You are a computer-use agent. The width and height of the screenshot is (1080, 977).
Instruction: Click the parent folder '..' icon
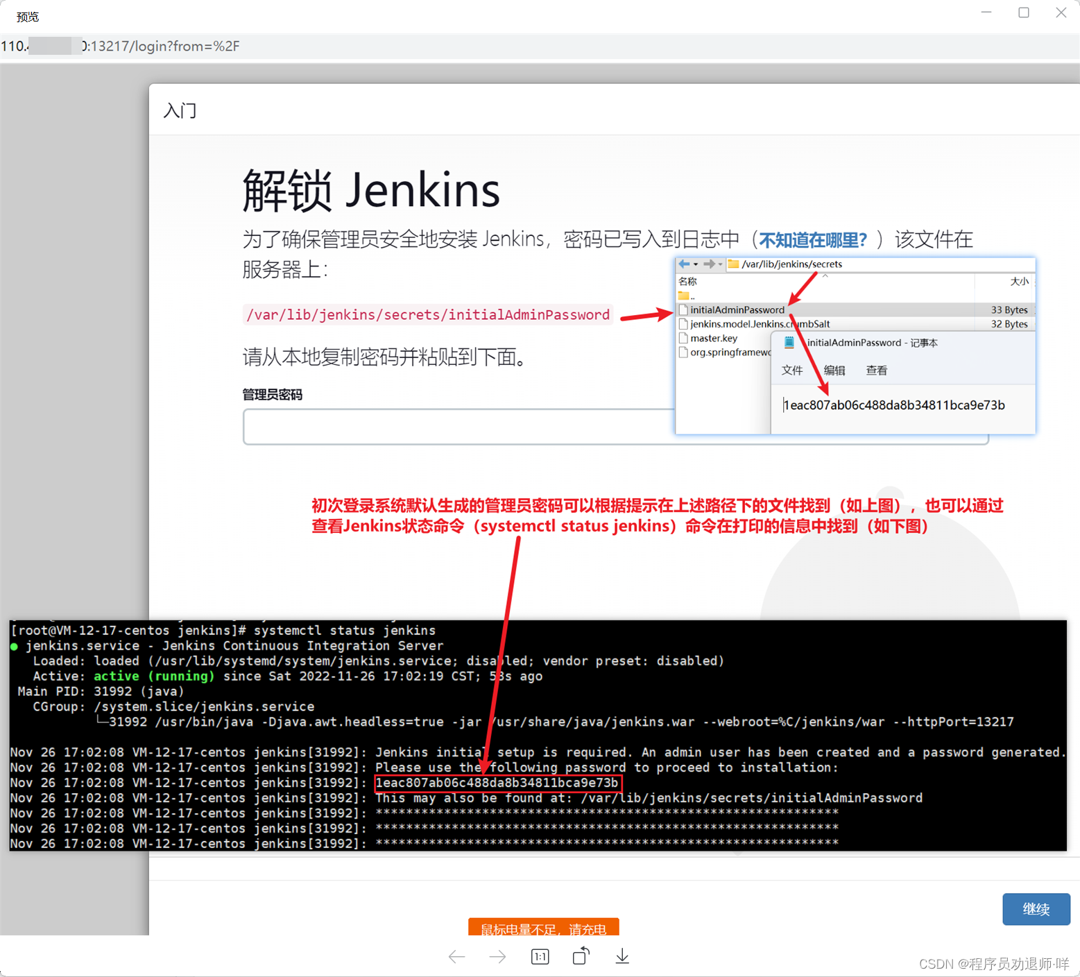click(684, 296)
